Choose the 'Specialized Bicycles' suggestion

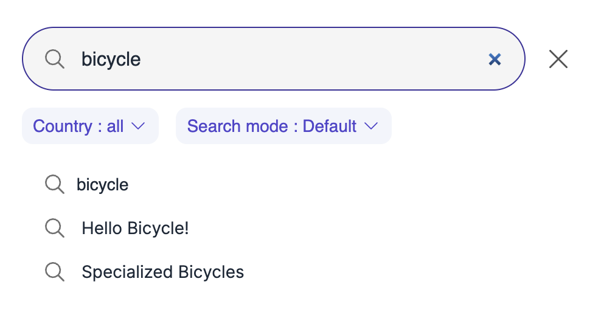162,272
